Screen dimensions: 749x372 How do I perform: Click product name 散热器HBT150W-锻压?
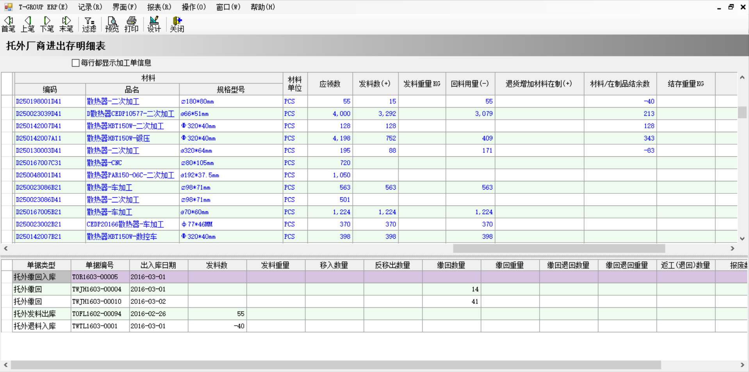[118, 138]
